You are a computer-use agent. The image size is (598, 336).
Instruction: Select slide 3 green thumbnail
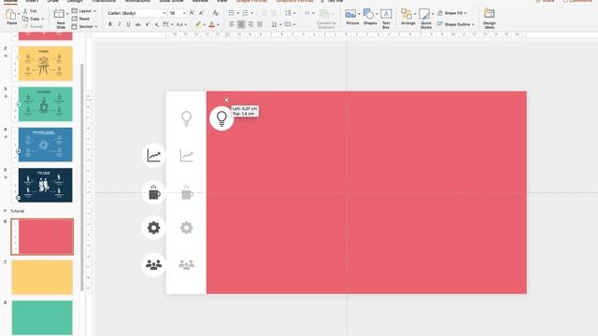tap(46, 104)
